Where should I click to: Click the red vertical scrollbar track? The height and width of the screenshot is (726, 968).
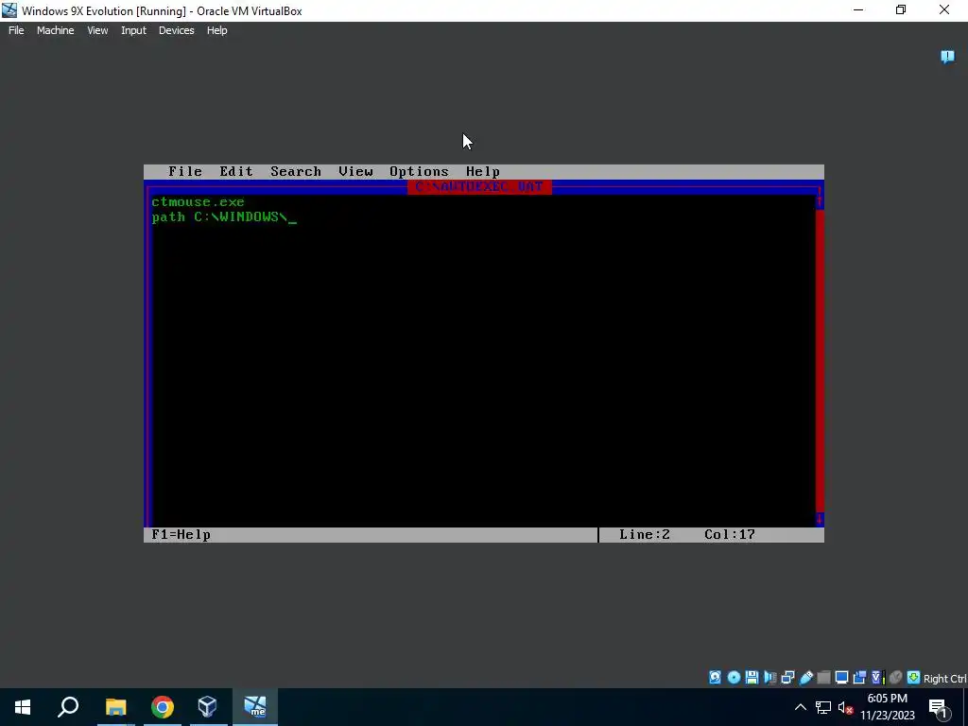(x=820, y=360)
